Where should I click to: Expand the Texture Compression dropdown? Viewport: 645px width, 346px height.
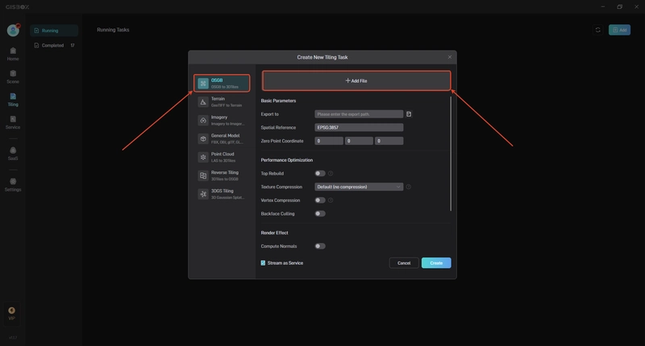(359, 187)
